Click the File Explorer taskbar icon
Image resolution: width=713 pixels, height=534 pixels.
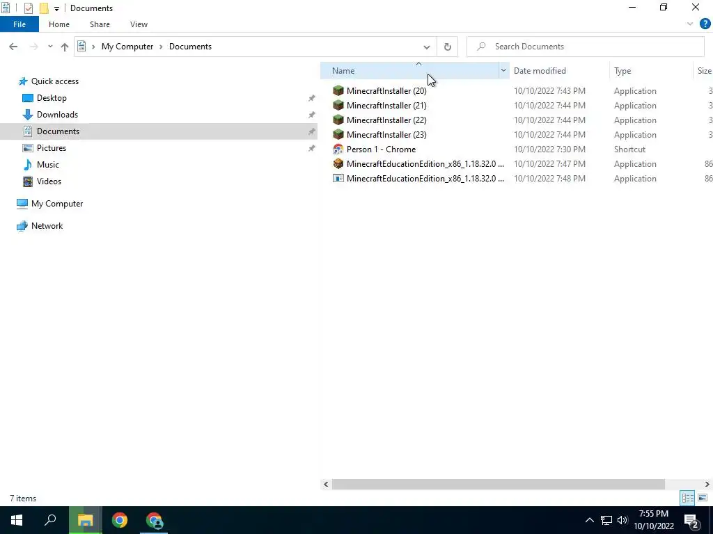pyautogui.click(x=85, y=520)
